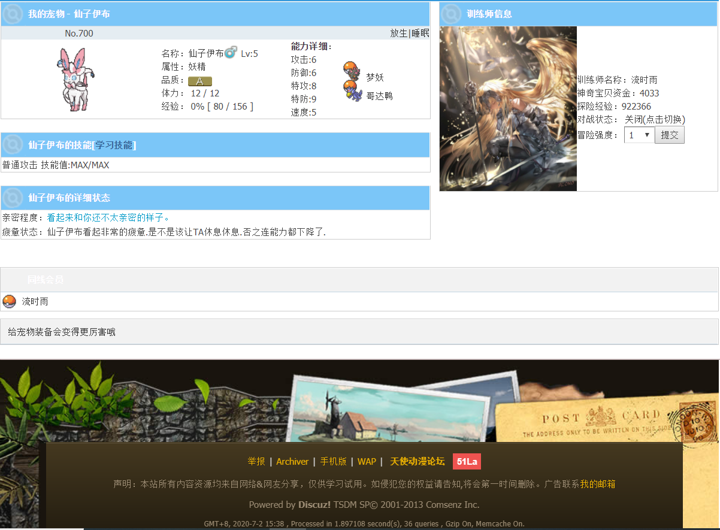Click the Poké Ball sprite beside 梦妖
This screenshot has width=720, height=530.
352,71
